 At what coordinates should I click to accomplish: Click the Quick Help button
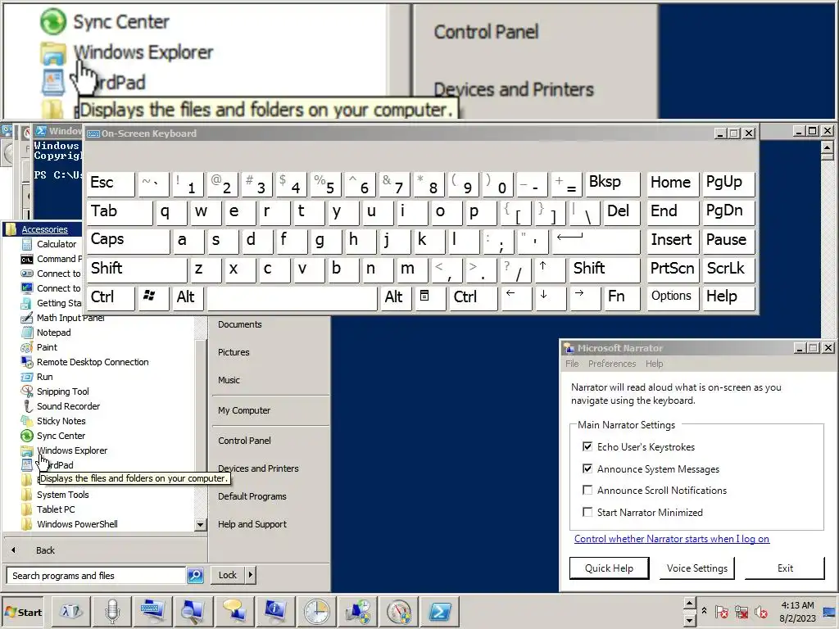(x=609, y=568)
